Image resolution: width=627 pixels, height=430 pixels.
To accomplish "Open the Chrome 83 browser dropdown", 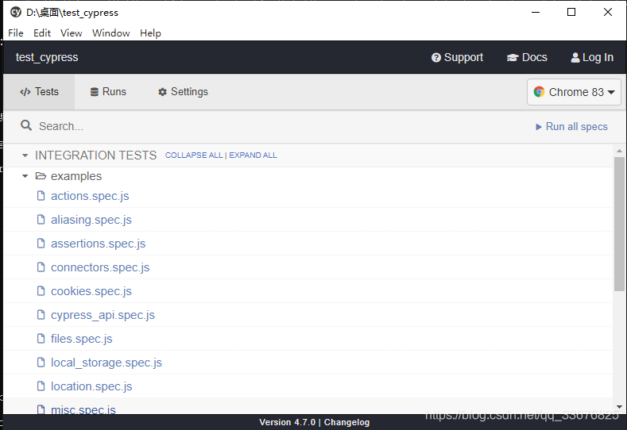I will tap(574, 92).
